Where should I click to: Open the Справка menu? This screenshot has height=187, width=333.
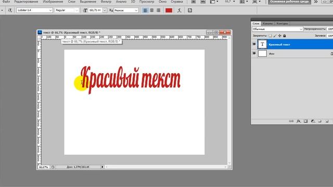[177, 2]
